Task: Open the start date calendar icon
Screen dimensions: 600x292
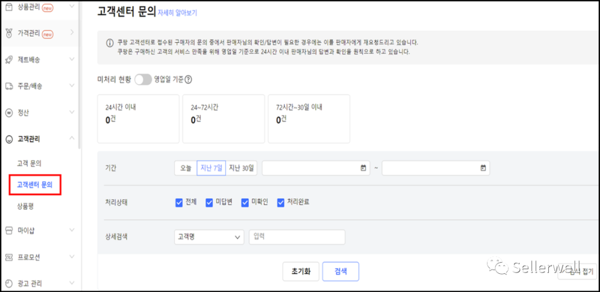Action: tap(363, 168)
